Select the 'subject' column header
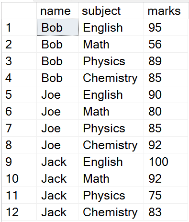Screen dimensions: 189x222 111,11
